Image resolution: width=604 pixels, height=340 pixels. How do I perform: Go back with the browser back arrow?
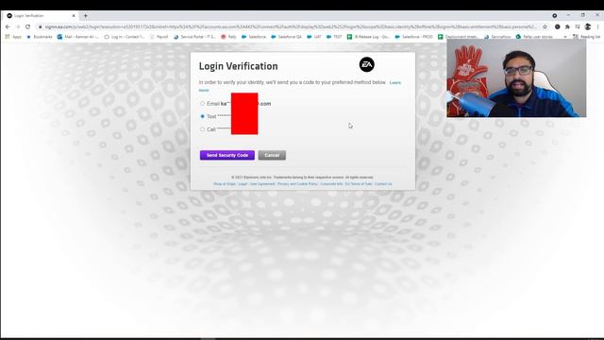point(8,26)
